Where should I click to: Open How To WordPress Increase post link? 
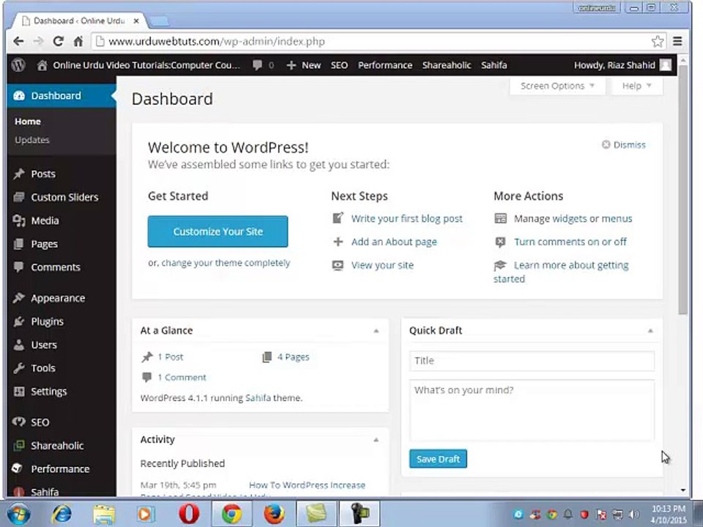tap(307, 485)
